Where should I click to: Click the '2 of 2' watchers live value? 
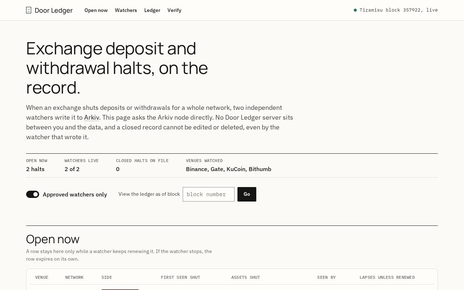pyautogui.click(x=72, y=169)
